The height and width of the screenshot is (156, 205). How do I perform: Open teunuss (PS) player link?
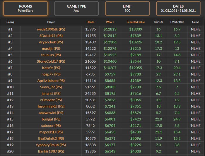click(51, 55)
